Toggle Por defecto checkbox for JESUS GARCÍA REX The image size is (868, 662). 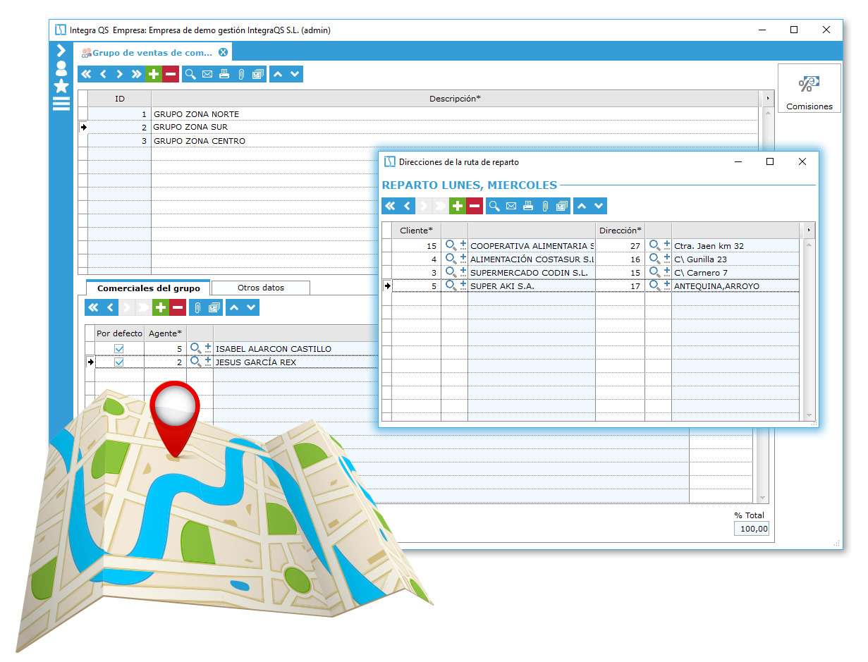(x=118, y=362)
